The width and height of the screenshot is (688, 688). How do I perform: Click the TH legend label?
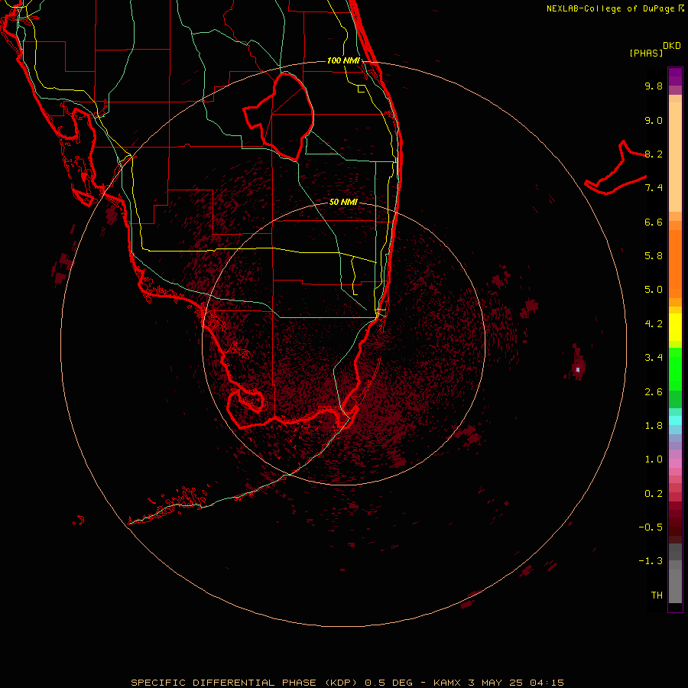(657, 596)
